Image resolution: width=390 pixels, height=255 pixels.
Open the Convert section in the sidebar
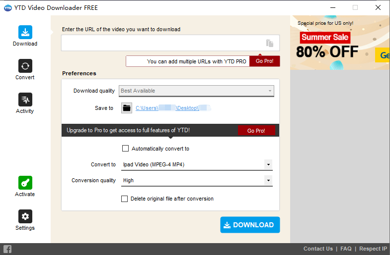pyautogui.click(x=25, y=69)
